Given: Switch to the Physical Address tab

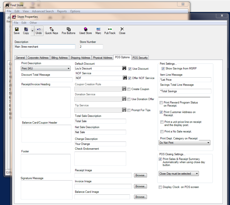Looking at the screenshot, I should (102, 58).
